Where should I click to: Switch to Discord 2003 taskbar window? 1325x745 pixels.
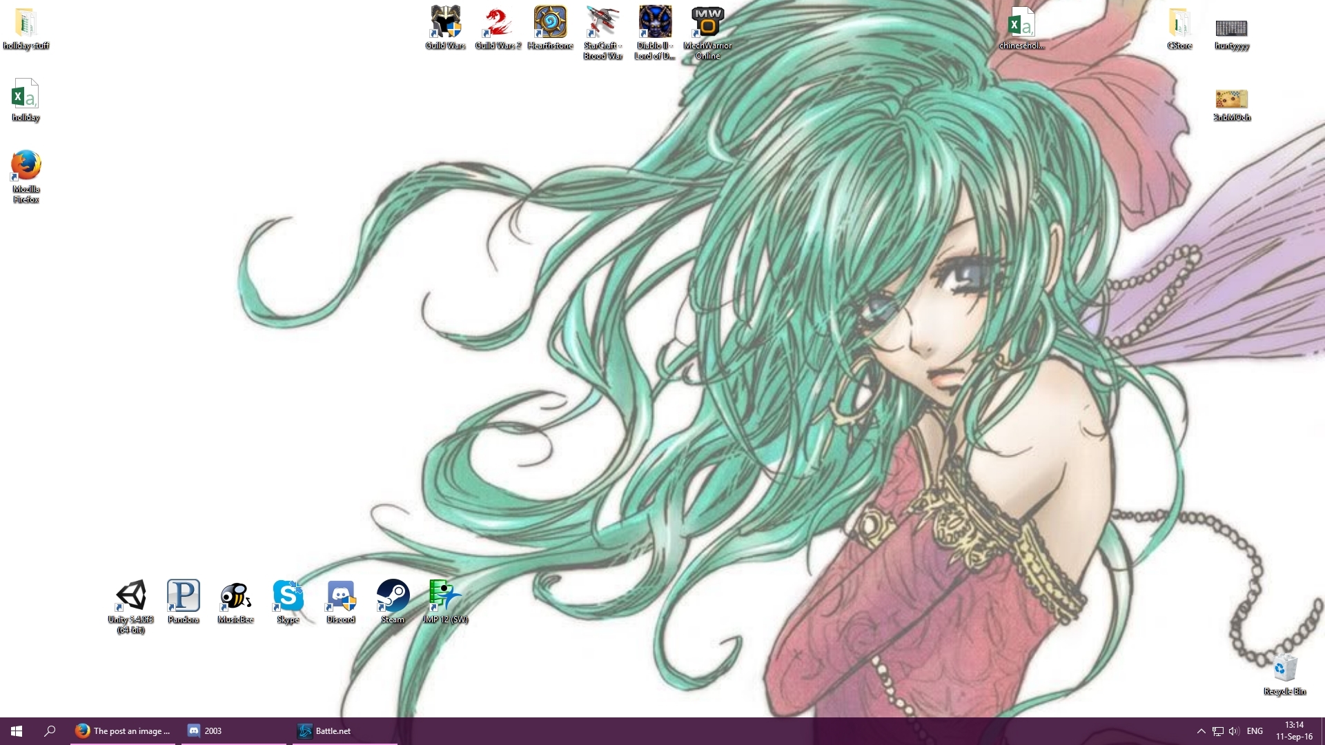pyautogui.click(x=234, y=731)
